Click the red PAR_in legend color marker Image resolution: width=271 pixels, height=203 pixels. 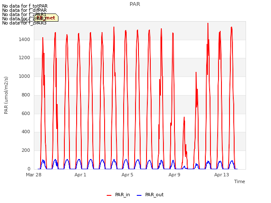click(x=109, y=195)
